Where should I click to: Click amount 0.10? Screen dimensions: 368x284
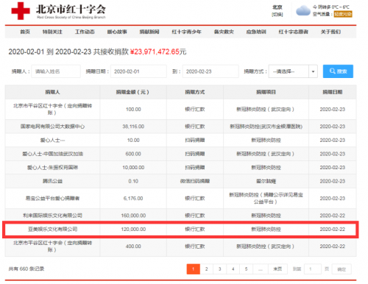point(133,181)
